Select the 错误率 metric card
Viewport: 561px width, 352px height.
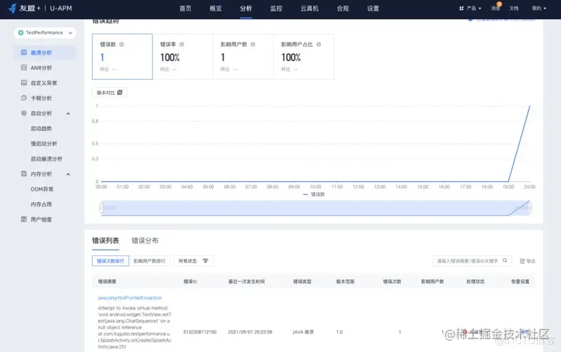[x=183, y=56]
